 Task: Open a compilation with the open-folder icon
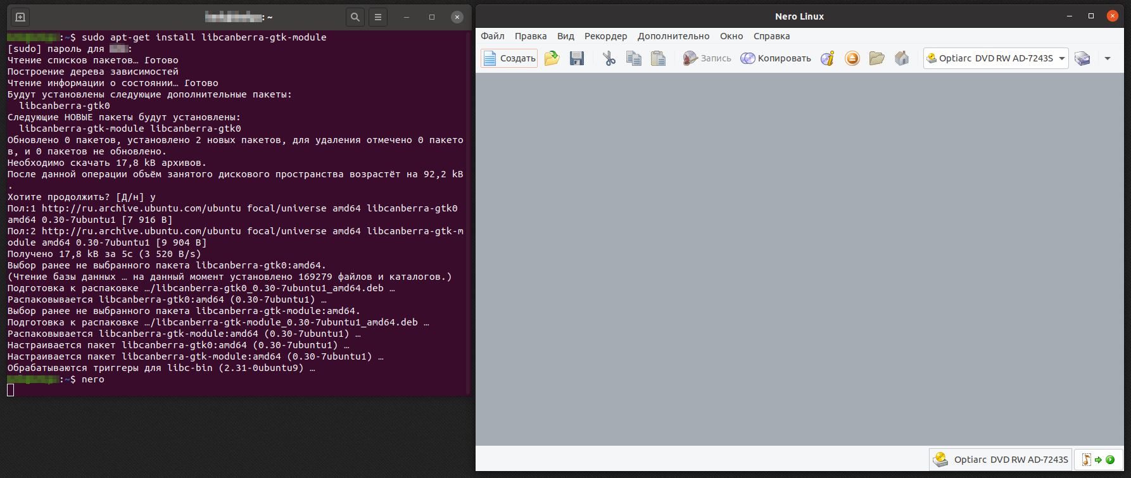552,58
